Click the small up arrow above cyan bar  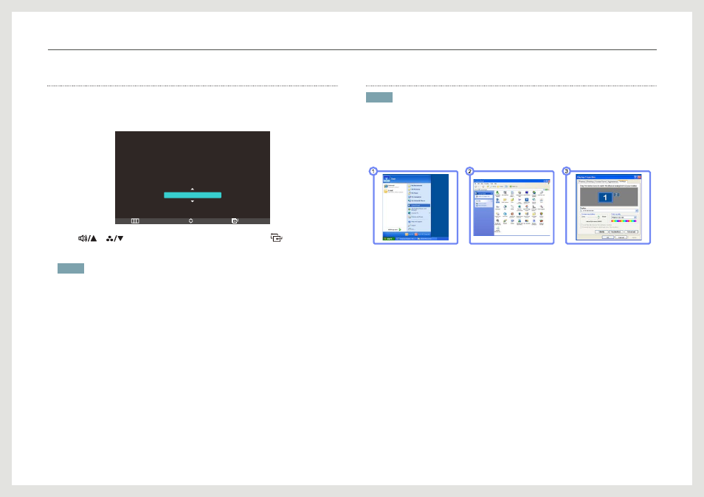(192, 190)
